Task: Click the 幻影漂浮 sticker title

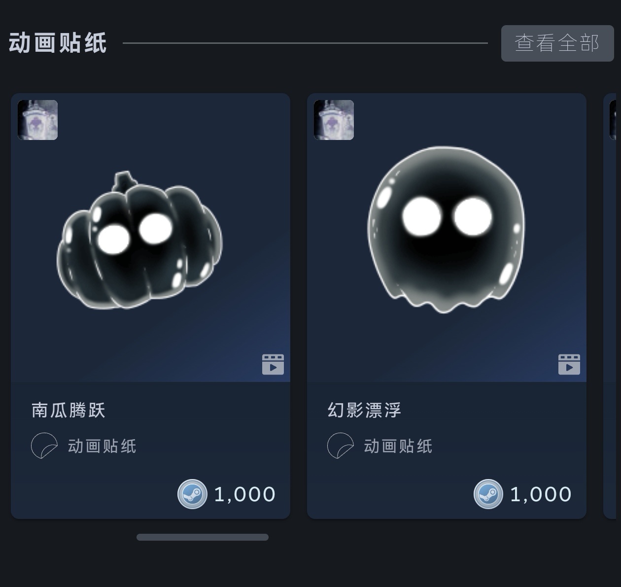Action: click(x=365, y=410)
